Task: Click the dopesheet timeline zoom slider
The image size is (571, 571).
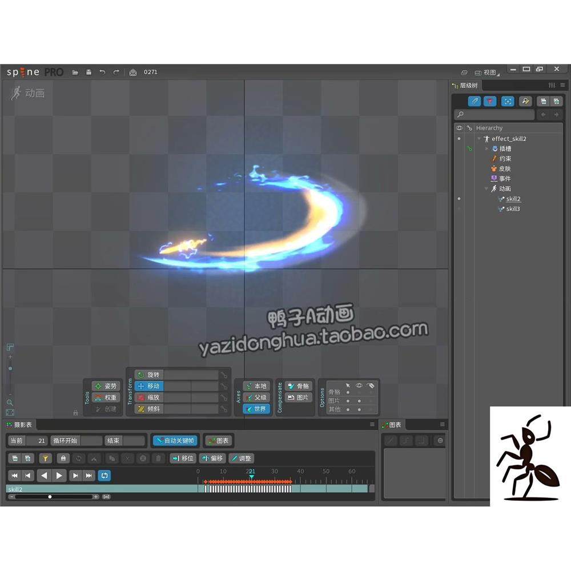Action: click(54, 497)
